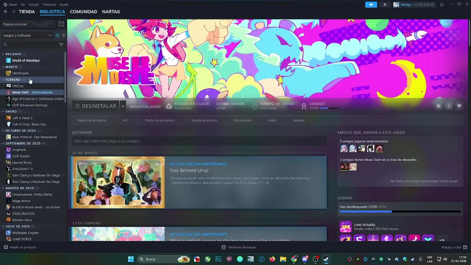The width and height of the screenshot is (471, 265).
Task: Open the Punto de encuentro link
Action: pyautogui.click(x=160, y=120)
